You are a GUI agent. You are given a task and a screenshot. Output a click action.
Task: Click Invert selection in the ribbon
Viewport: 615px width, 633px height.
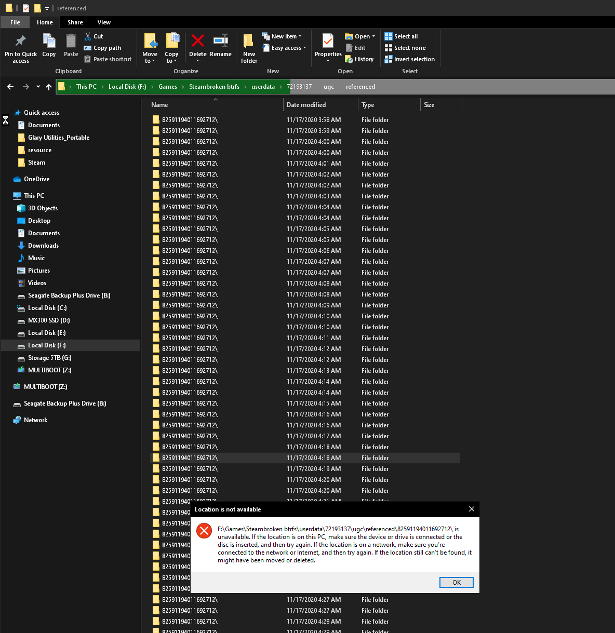[409, 59]
